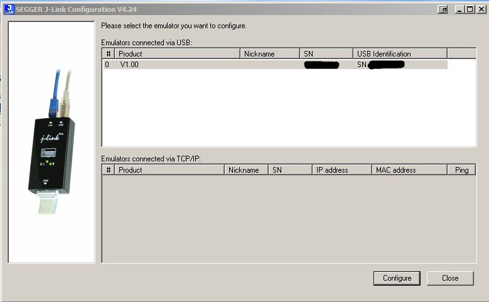Click the MAC address column header
The height and width of the screenshot is (302, 489).
point(409,170)
